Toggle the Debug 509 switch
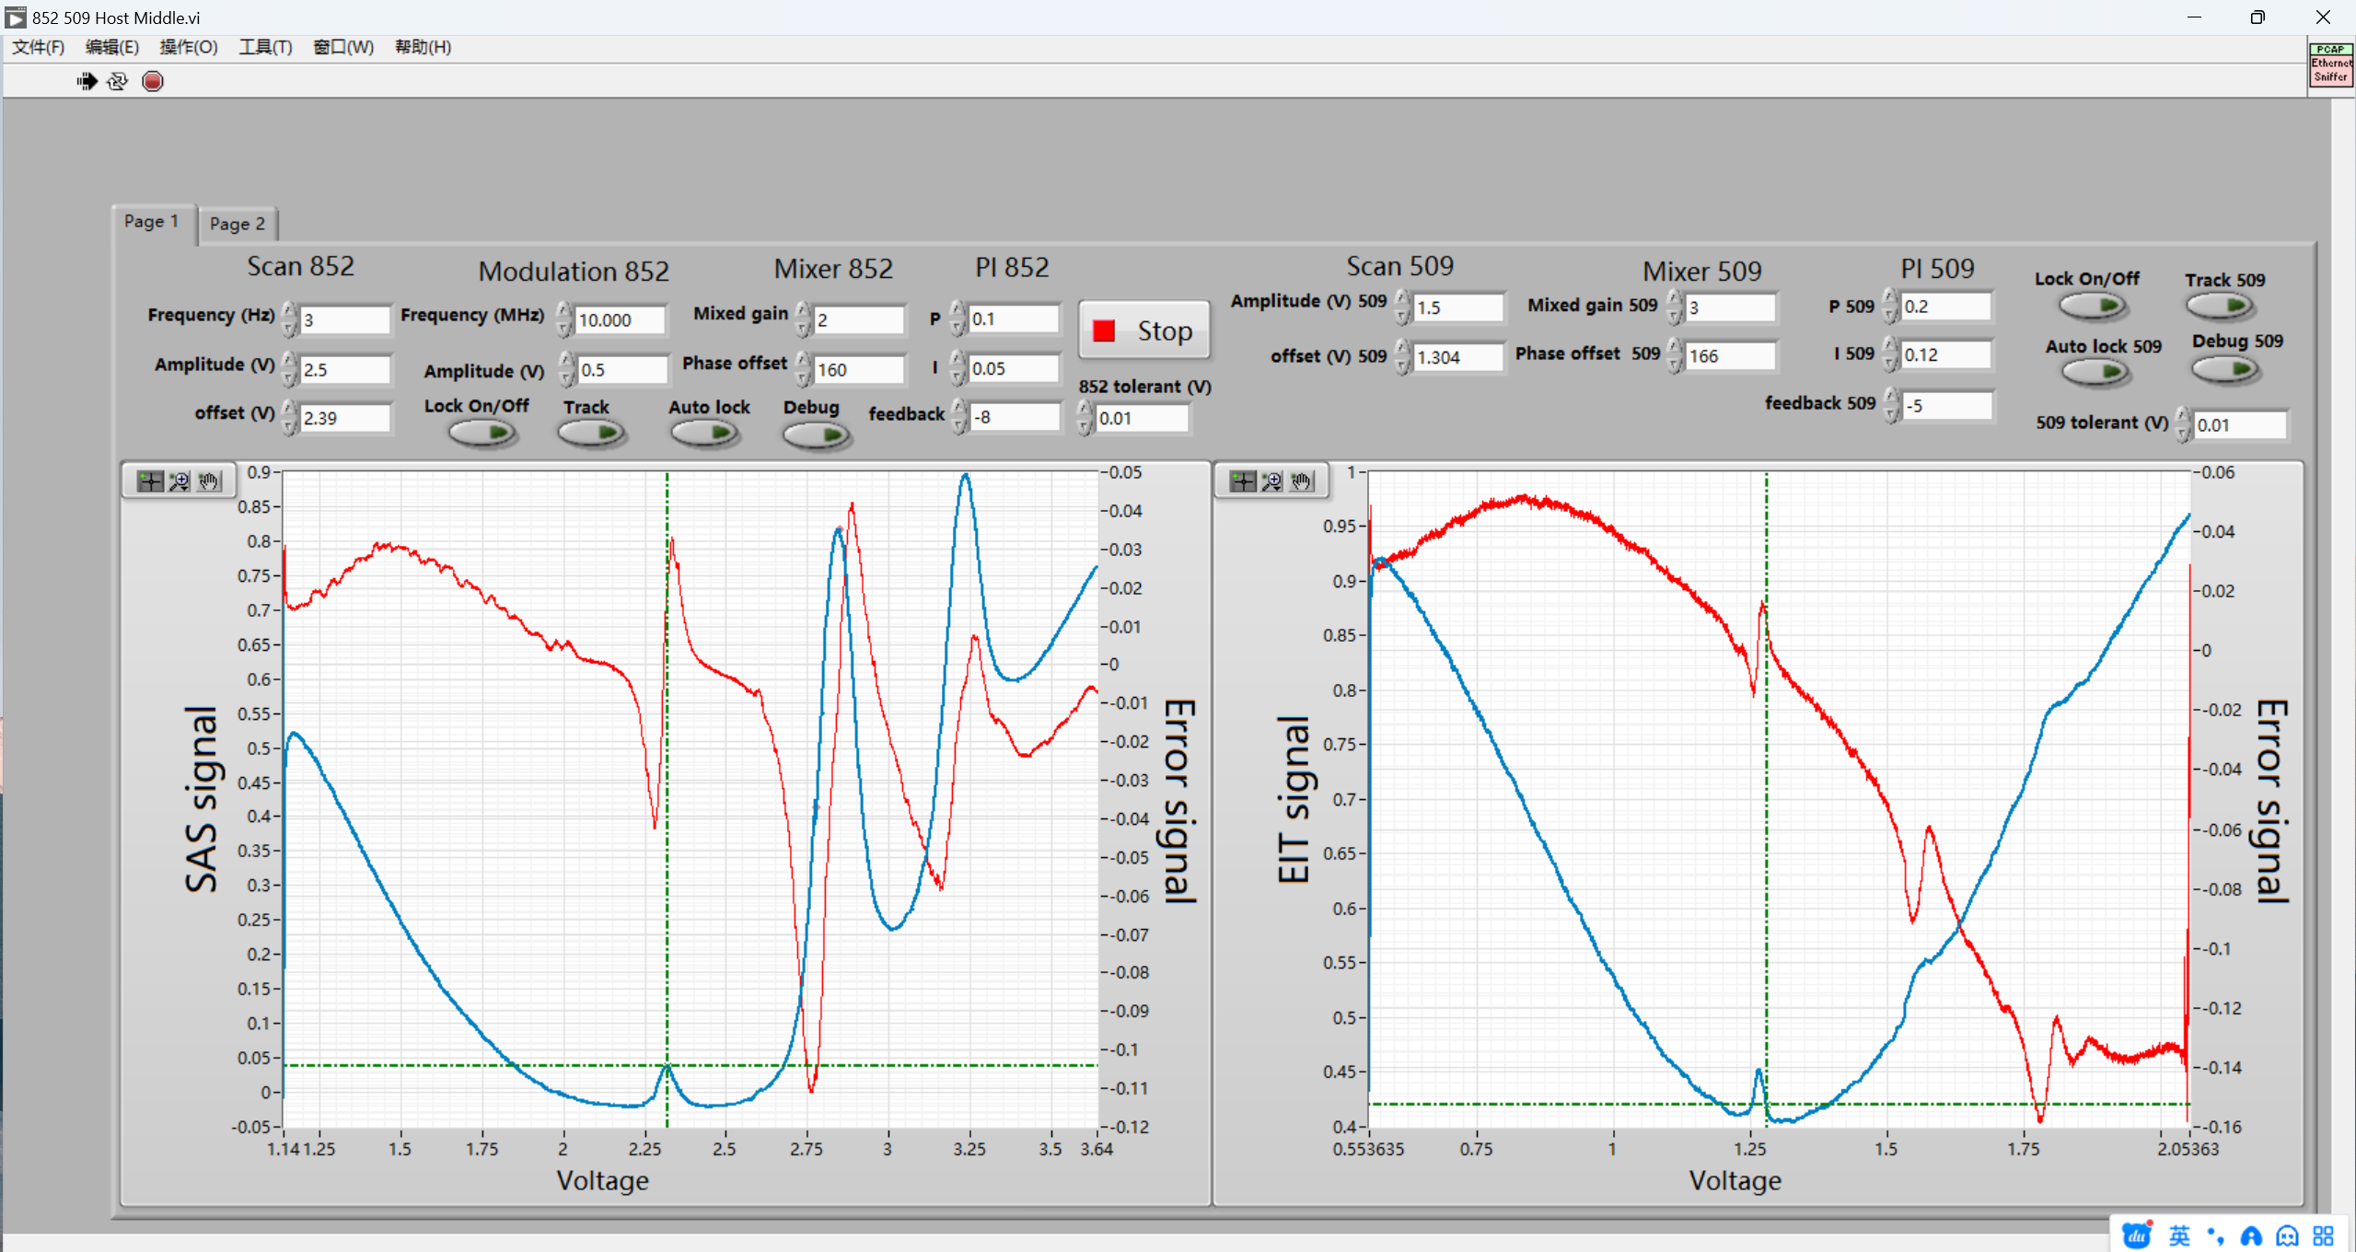This screenshot has width=2356, height=1252. point(2224,370)
